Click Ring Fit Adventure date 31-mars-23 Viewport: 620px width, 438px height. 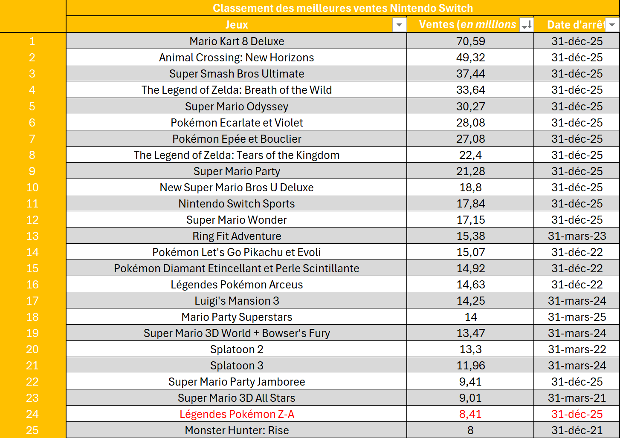pos(577,236)
